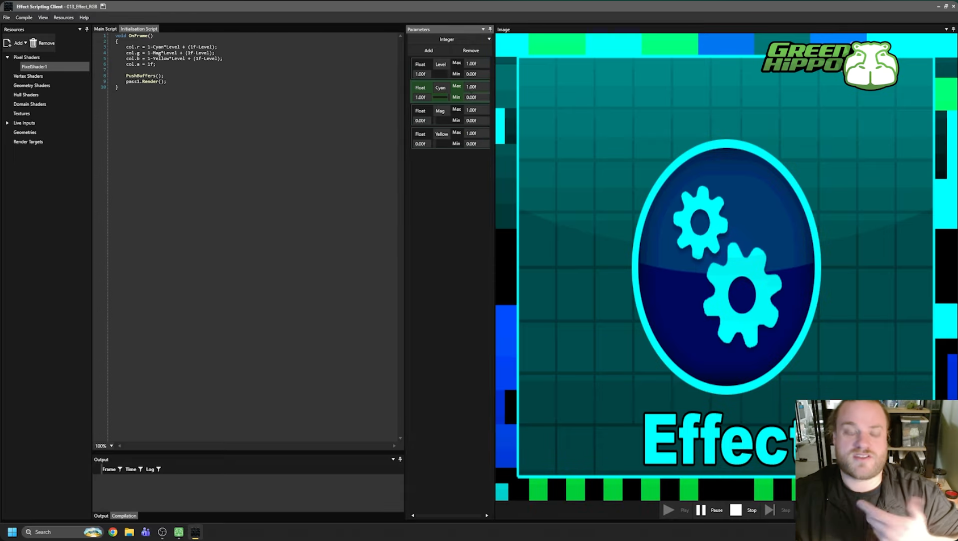958x541 pixels.
Task: Click the pin icon on the Image panel
Action: 952,29
